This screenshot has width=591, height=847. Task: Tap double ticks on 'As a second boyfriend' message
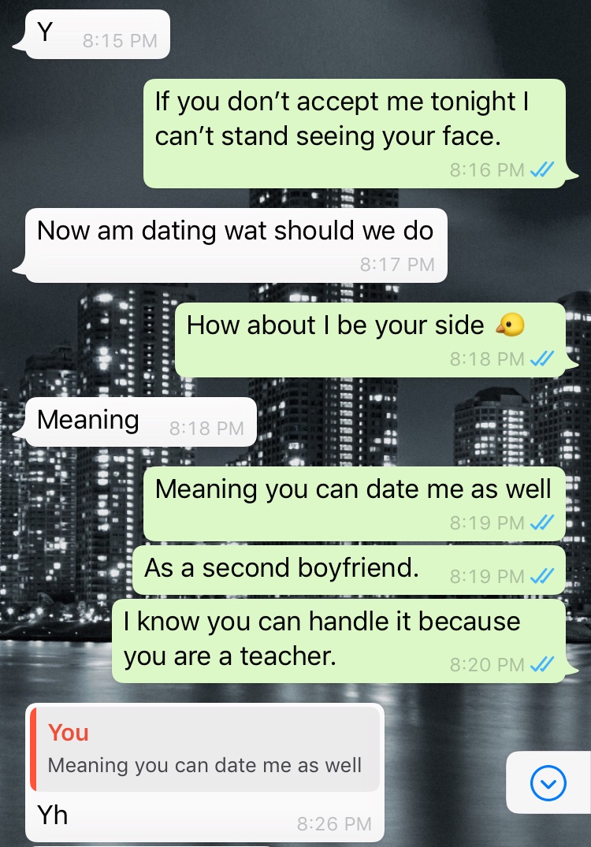[x=542, y=577]
